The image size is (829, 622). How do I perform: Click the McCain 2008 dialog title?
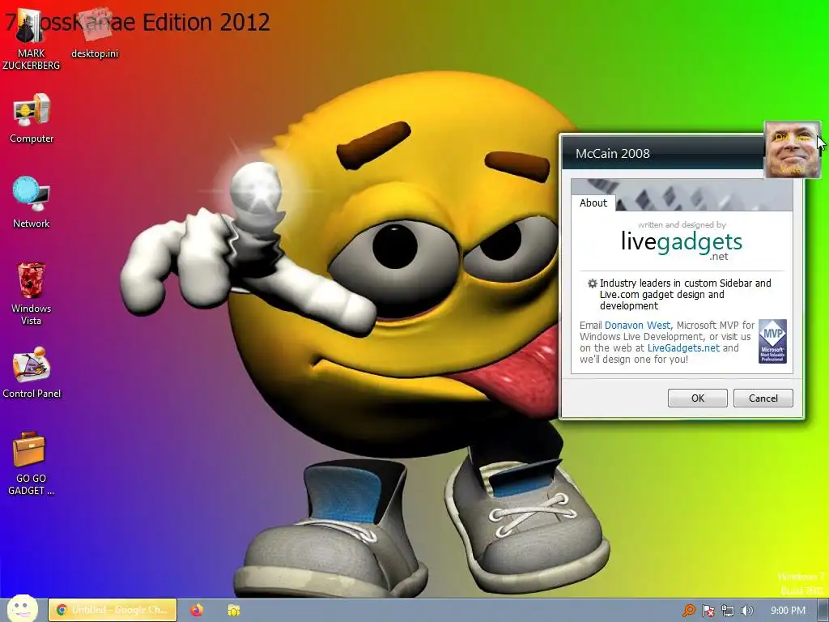pos(612,154)
